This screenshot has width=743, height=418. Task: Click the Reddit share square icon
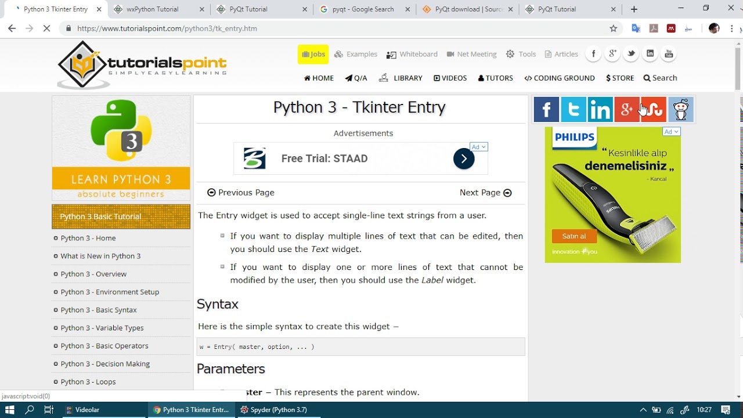tap(681, 110)
